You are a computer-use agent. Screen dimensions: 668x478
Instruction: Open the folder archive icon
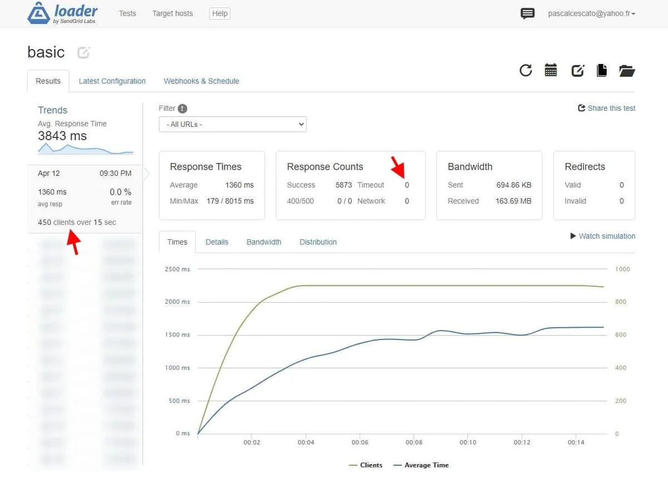(627, 70)
